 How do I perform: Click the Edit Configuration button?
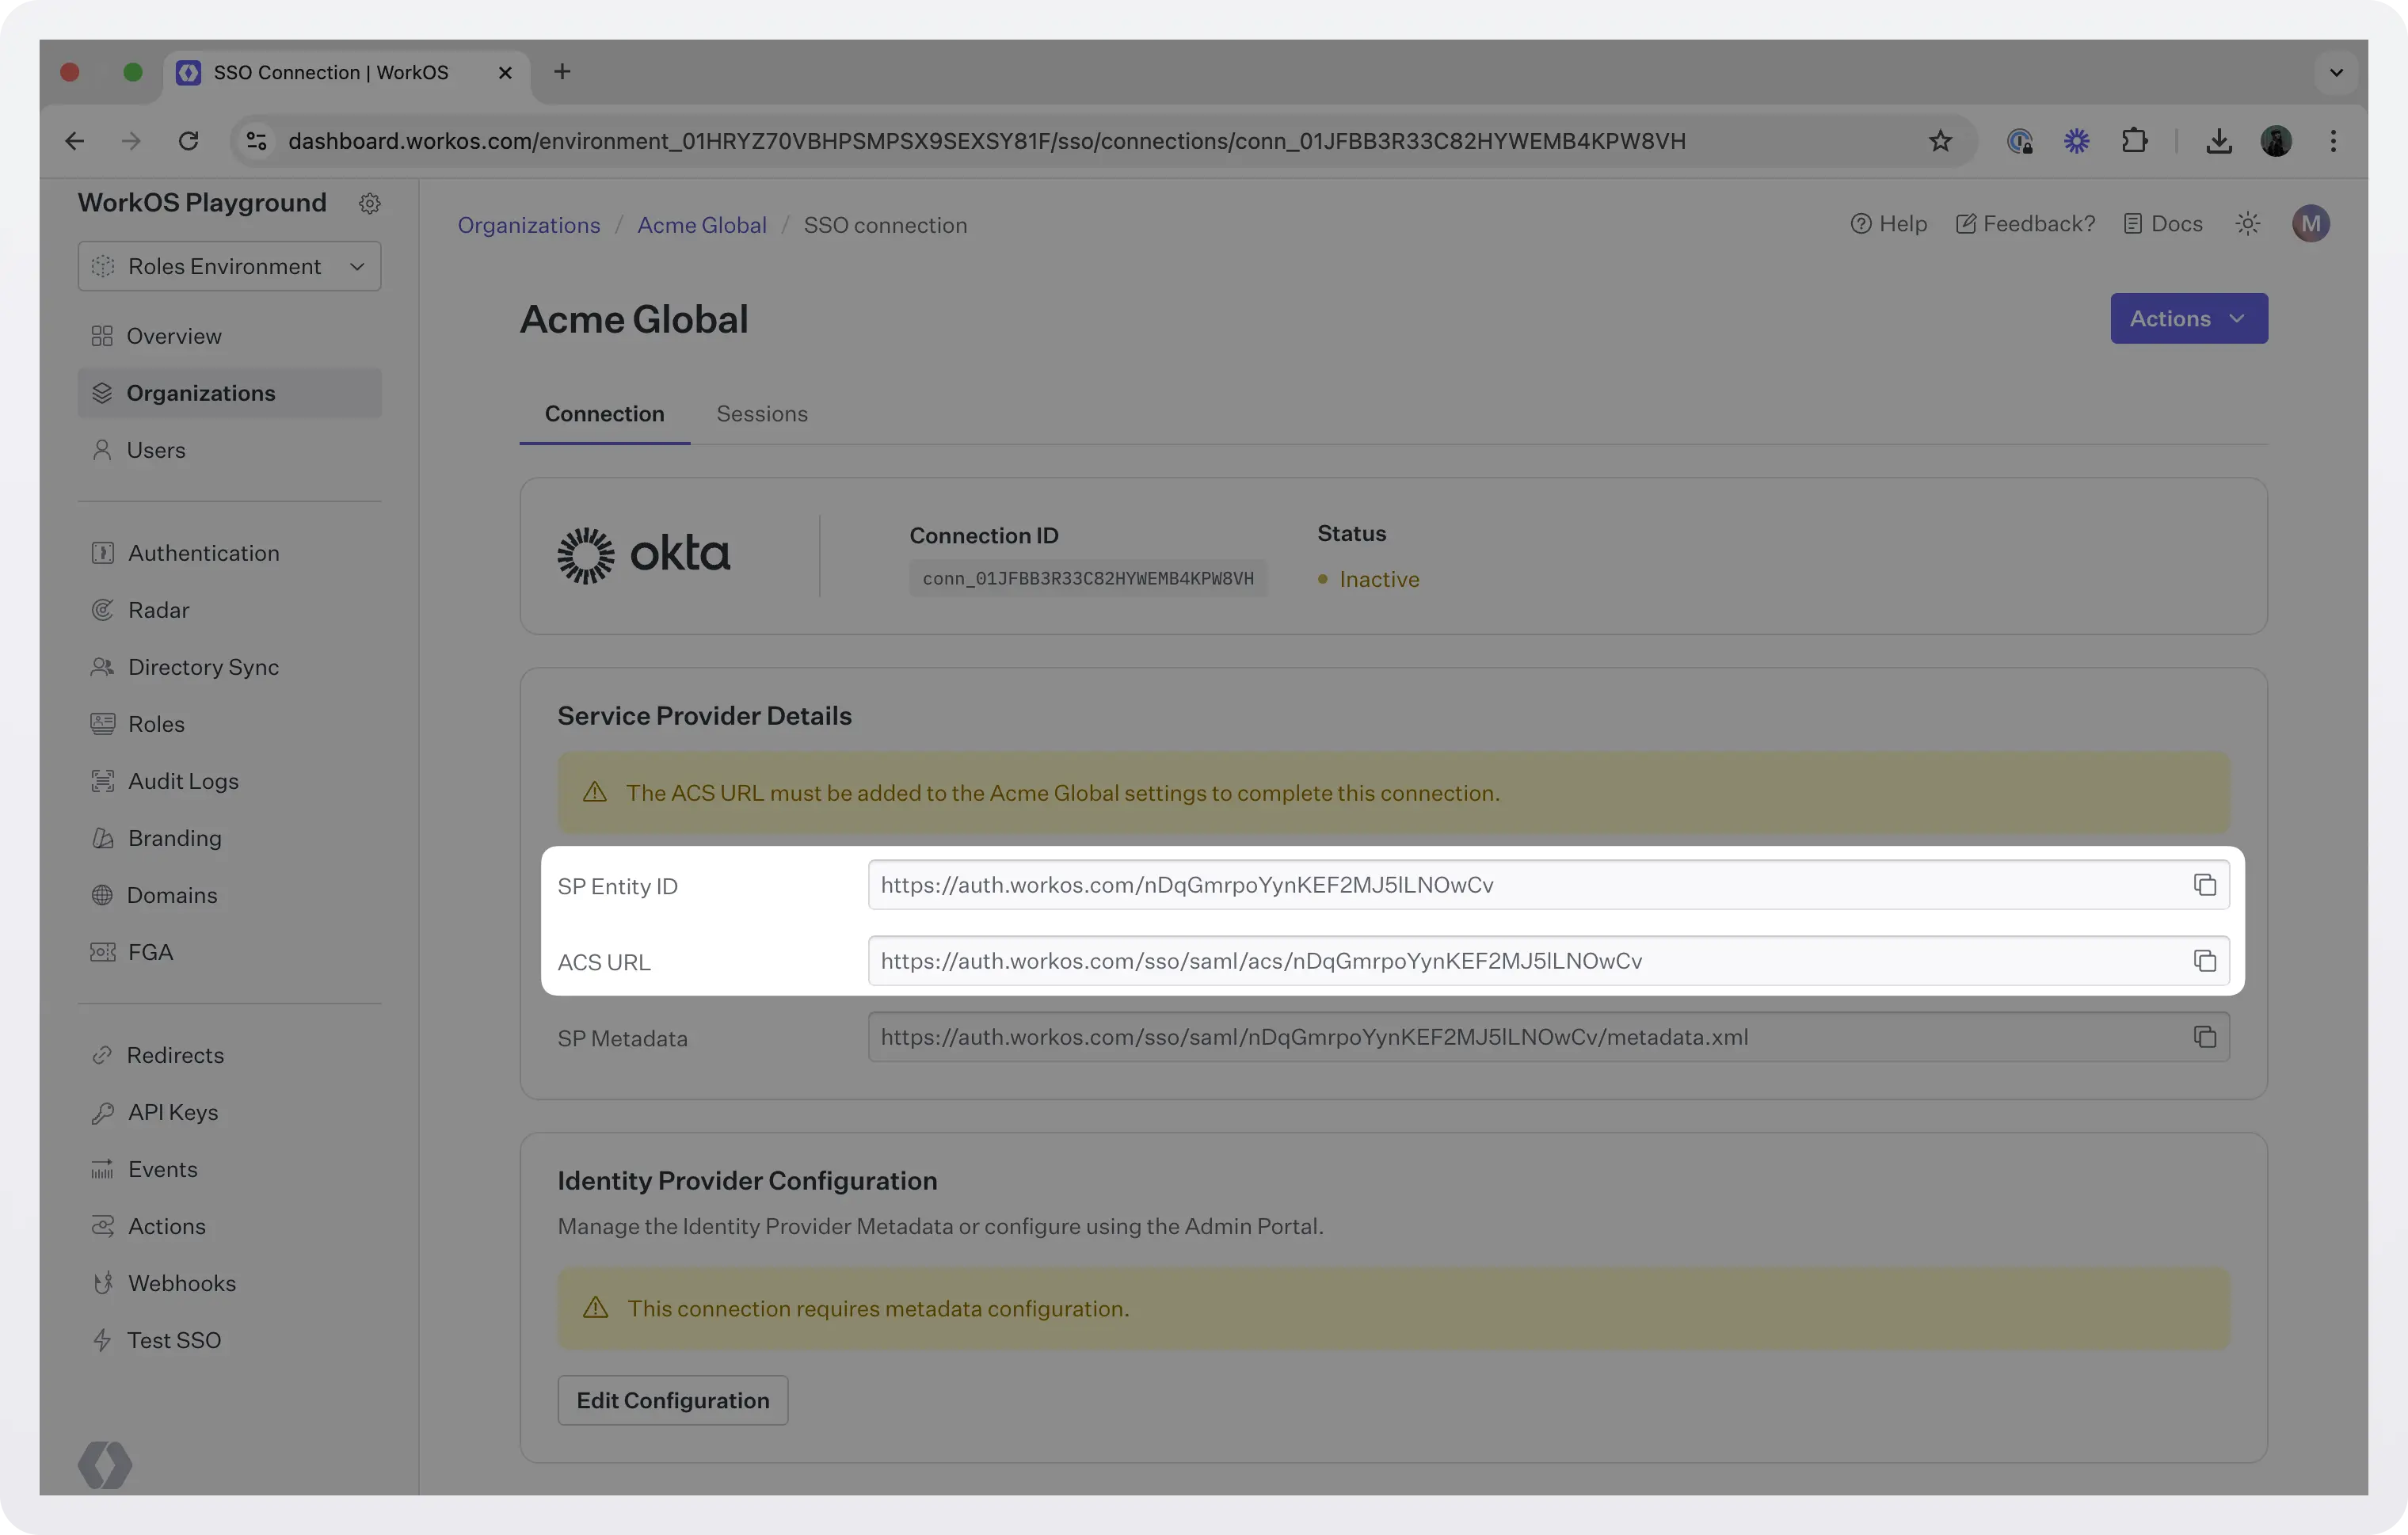[x=672, y=1400]
